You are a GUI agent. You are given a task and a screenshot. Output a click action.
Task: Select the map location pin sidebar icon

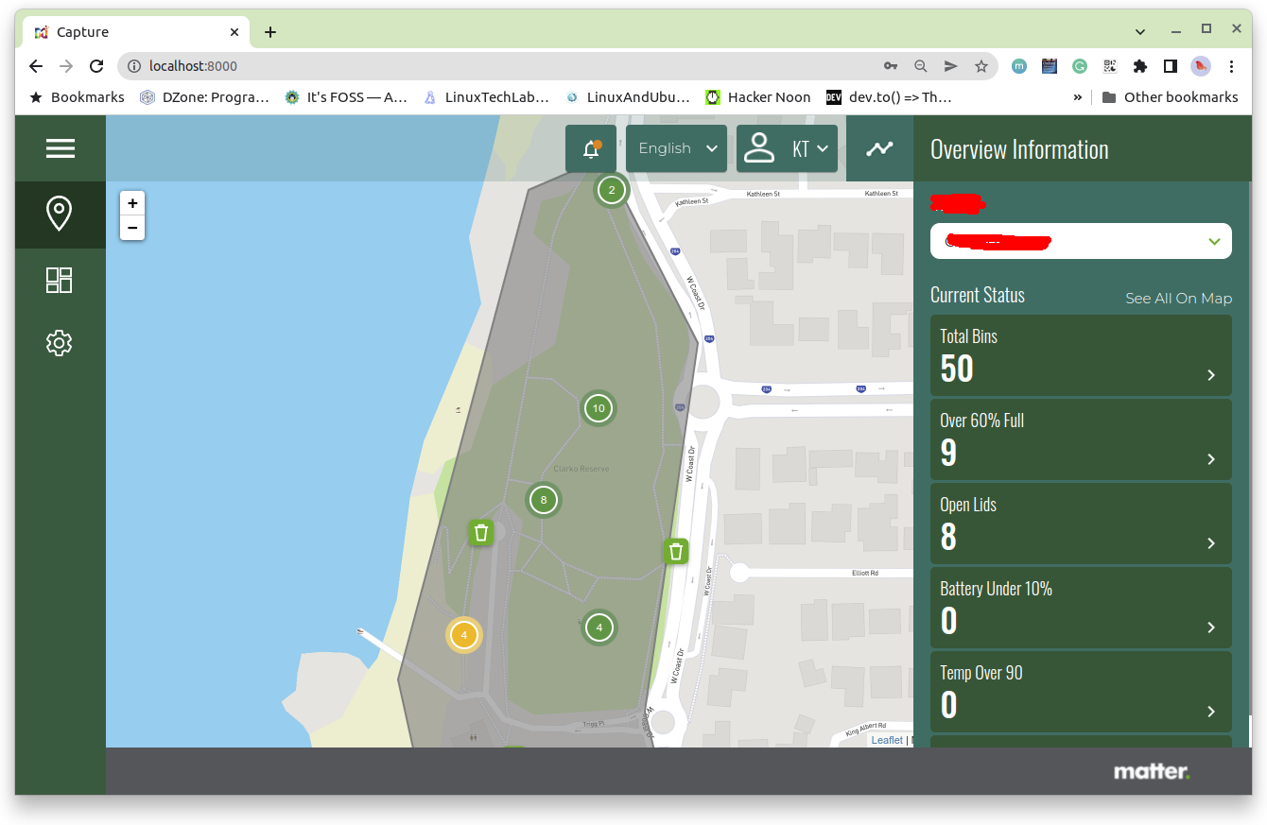(x=60, y=215)
